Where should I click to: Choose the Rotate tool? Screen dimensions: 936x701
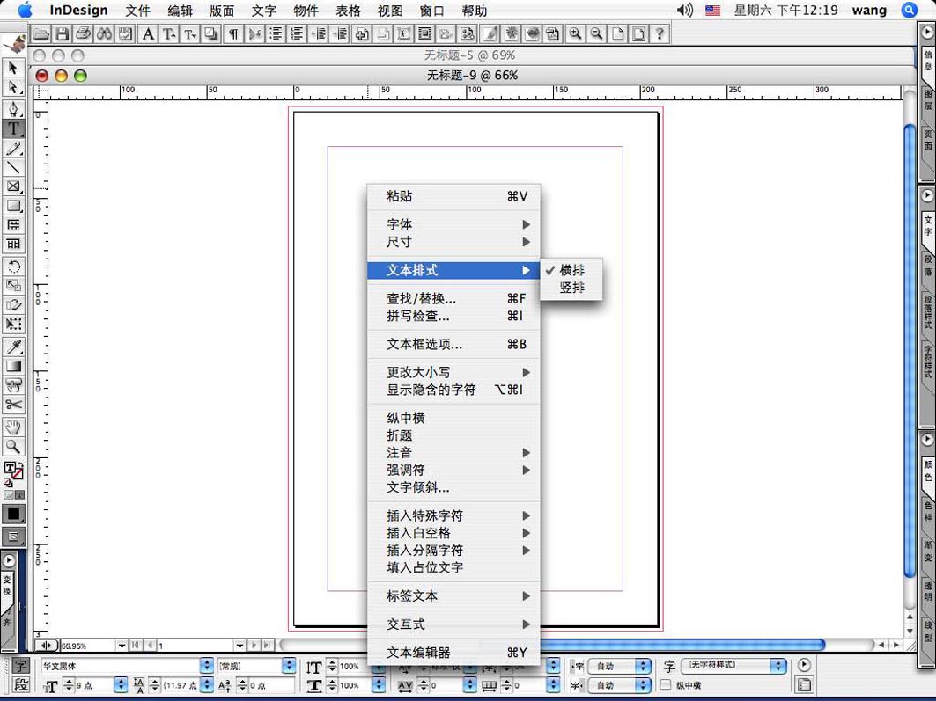(x=13, y=267)
